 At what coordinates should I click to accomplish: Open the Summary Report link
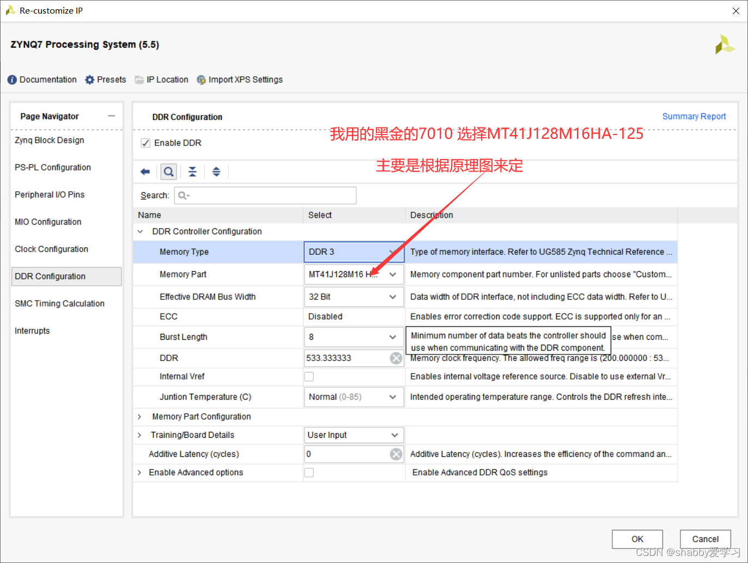click(x=694, y=117)
